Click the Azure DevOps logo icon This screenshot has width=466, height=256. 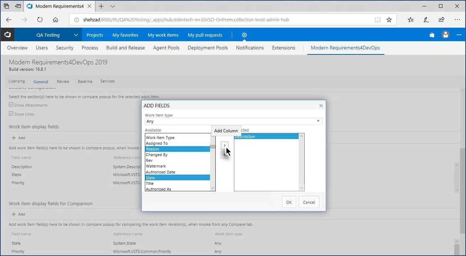pyautogui.click(x=7, y=35)
